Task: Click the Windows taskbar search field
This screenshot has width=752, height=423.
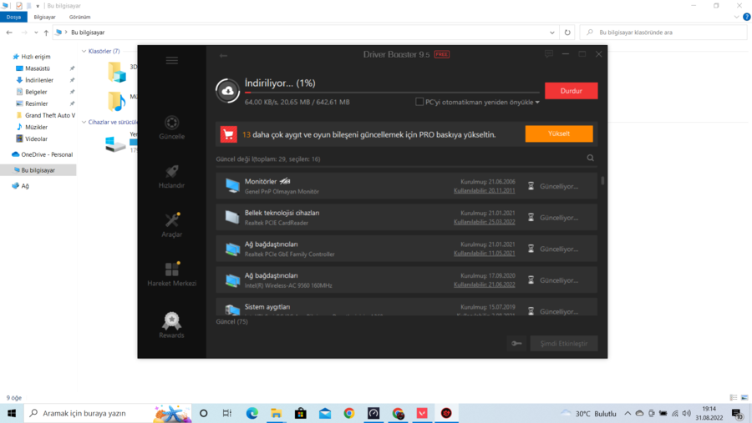Action: (108, 413)
